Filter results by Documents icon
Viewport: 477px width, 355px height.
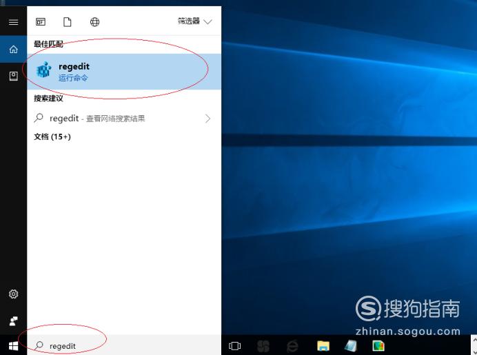tap(68, 22)
